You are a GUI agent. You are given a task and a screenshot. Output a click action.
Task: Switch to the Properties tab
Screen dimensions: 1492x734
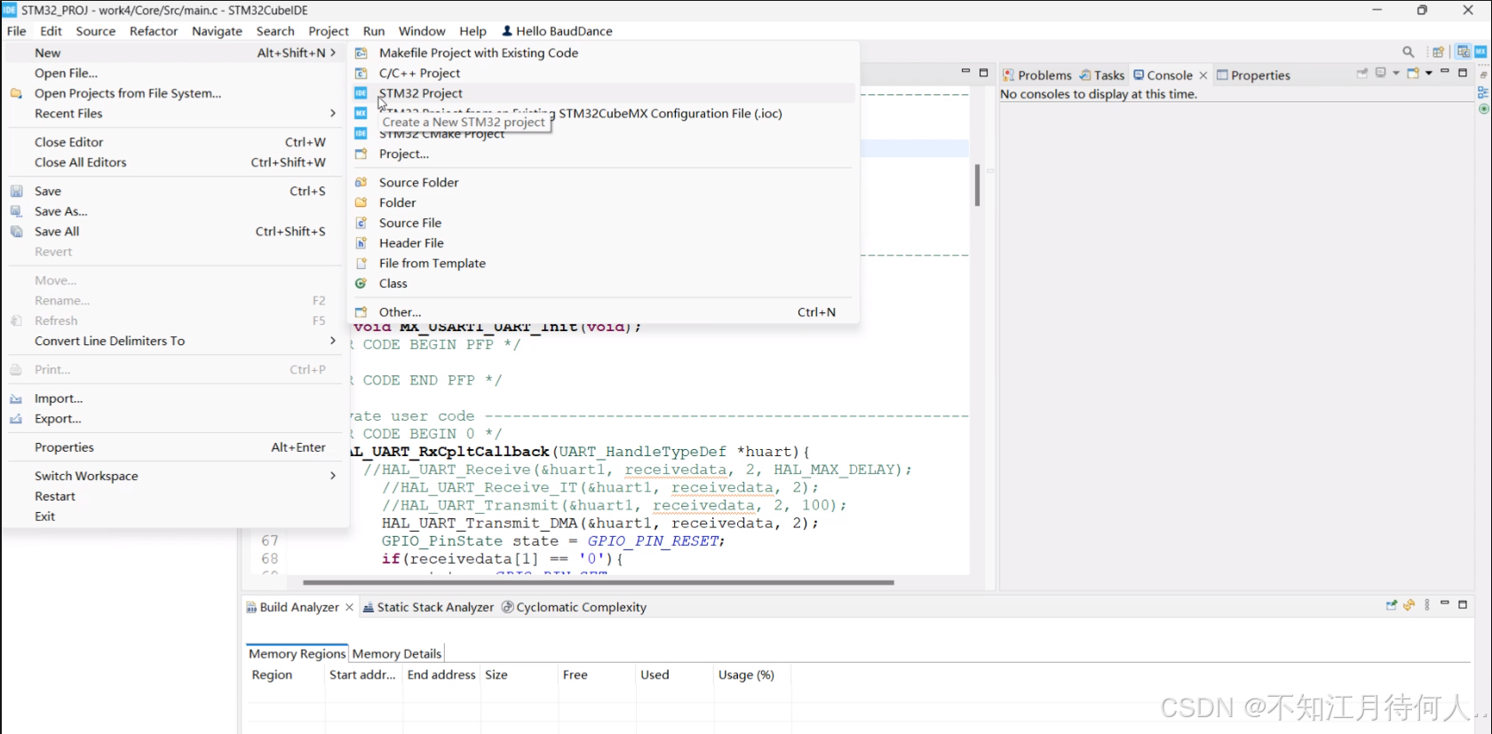pos(1253,75)
